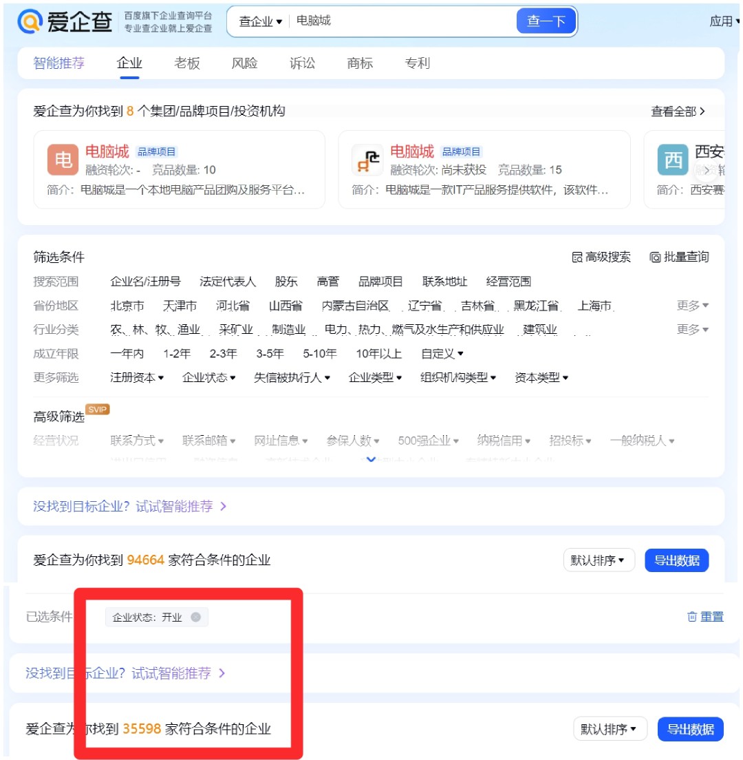Select the 企业 tab
Screen dimensions: 743x760
pyautogui.click(x=129, y=63)
